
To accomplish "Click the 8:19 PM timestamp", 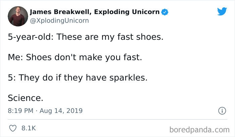I will (21, 111).
